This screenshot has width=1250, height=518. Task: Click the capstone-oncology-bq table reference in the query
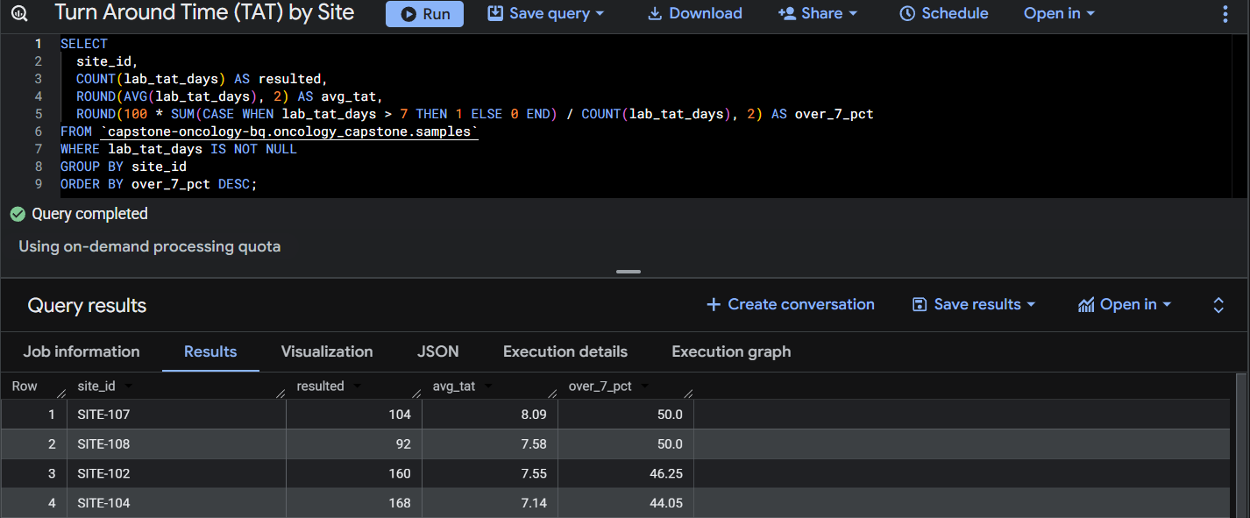(289, 131)
